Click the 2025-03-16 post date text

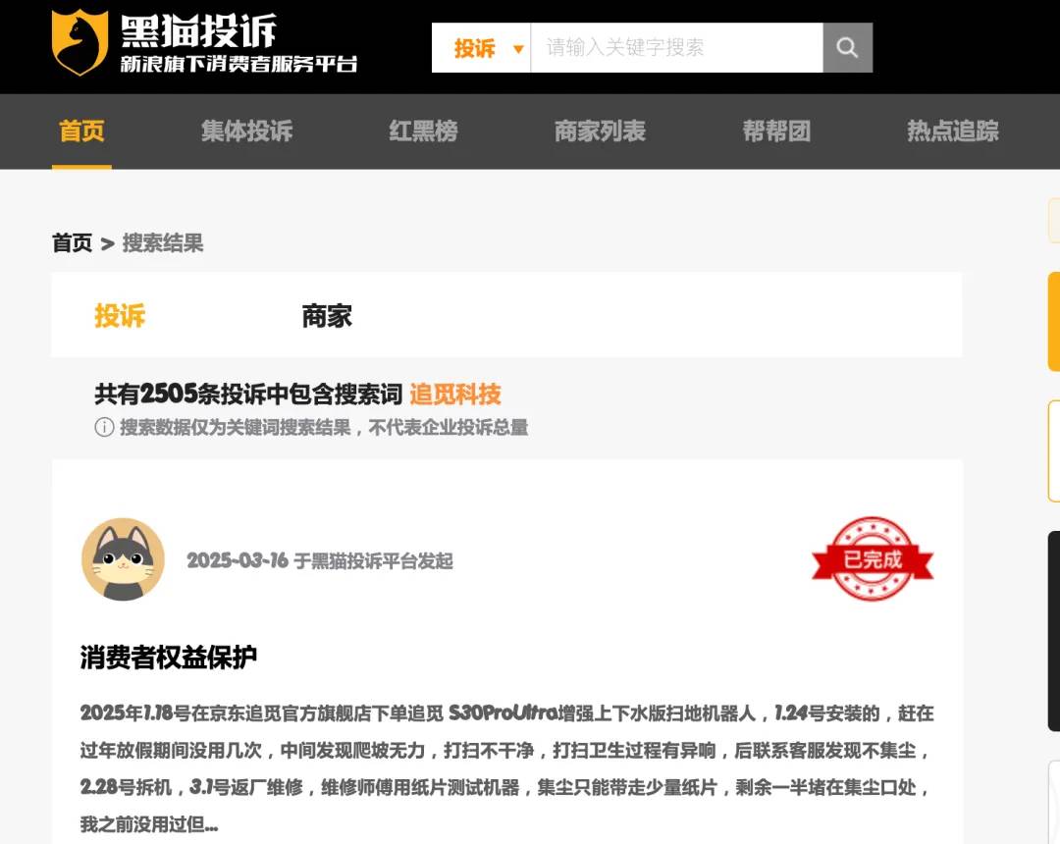click(x=238, y=560)
